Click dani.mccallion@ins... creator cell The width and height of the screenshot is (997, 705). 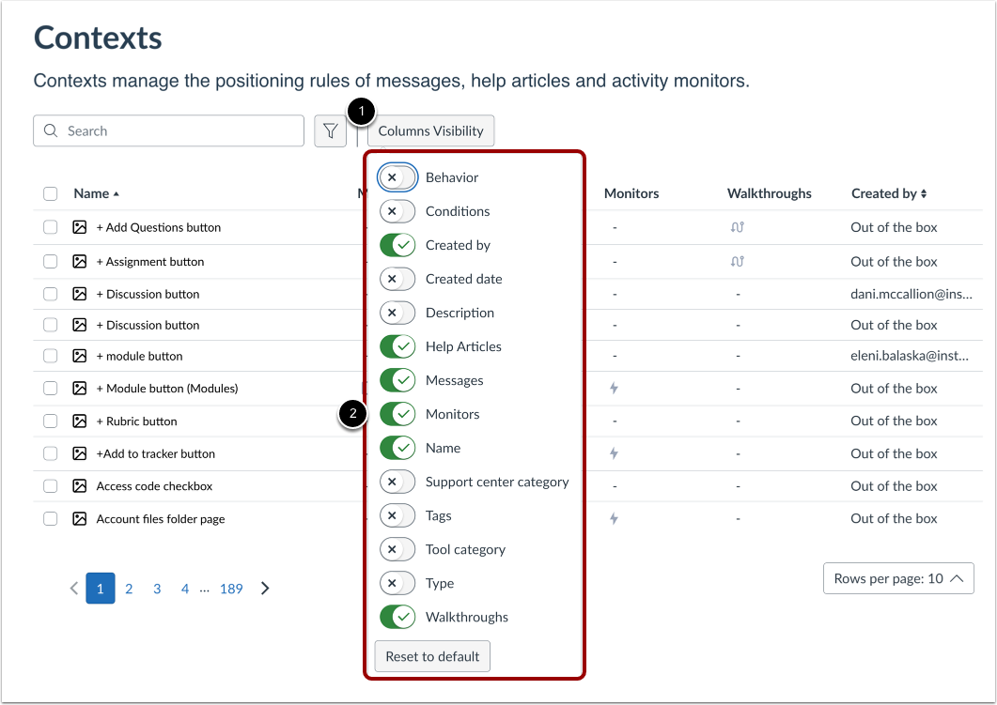(x=911, y=294)
